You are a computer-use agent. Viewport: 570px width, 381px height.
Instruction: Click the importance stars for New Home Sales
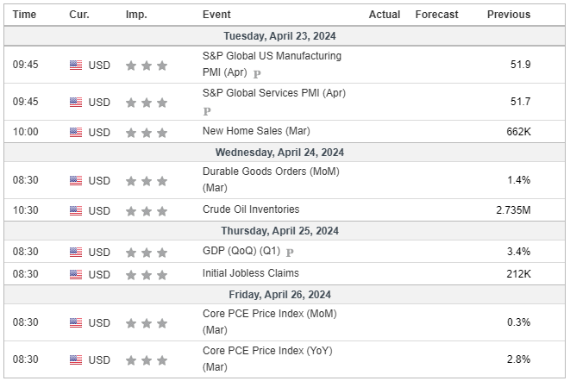[x=147, y=133]
